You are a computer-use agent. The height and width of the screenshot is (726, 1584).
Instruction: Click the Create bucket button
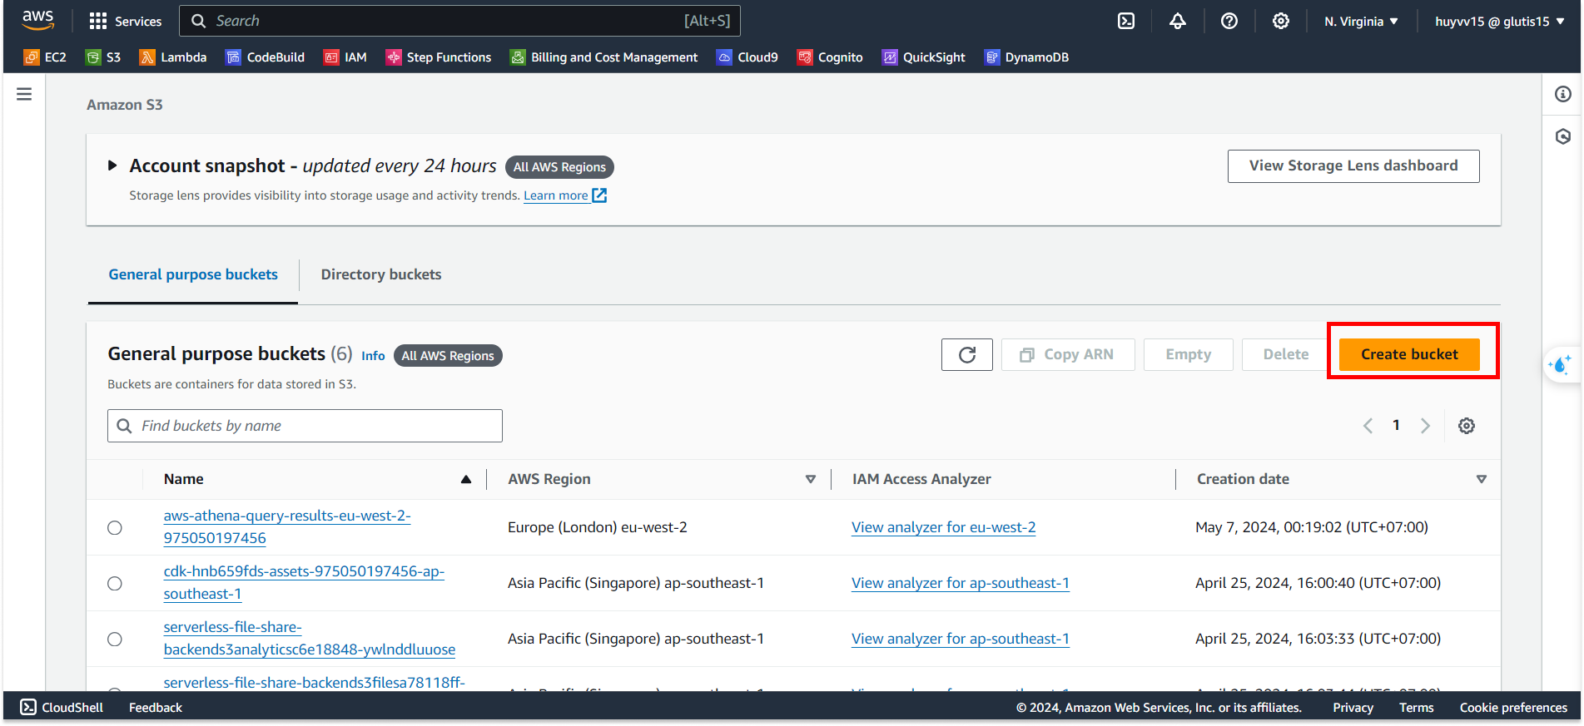[x=1408, y=354]
